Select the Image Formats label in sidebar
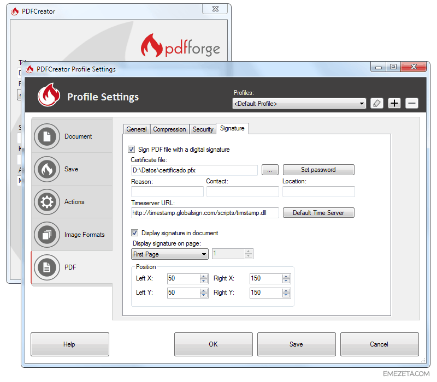 tap(85, 235)
